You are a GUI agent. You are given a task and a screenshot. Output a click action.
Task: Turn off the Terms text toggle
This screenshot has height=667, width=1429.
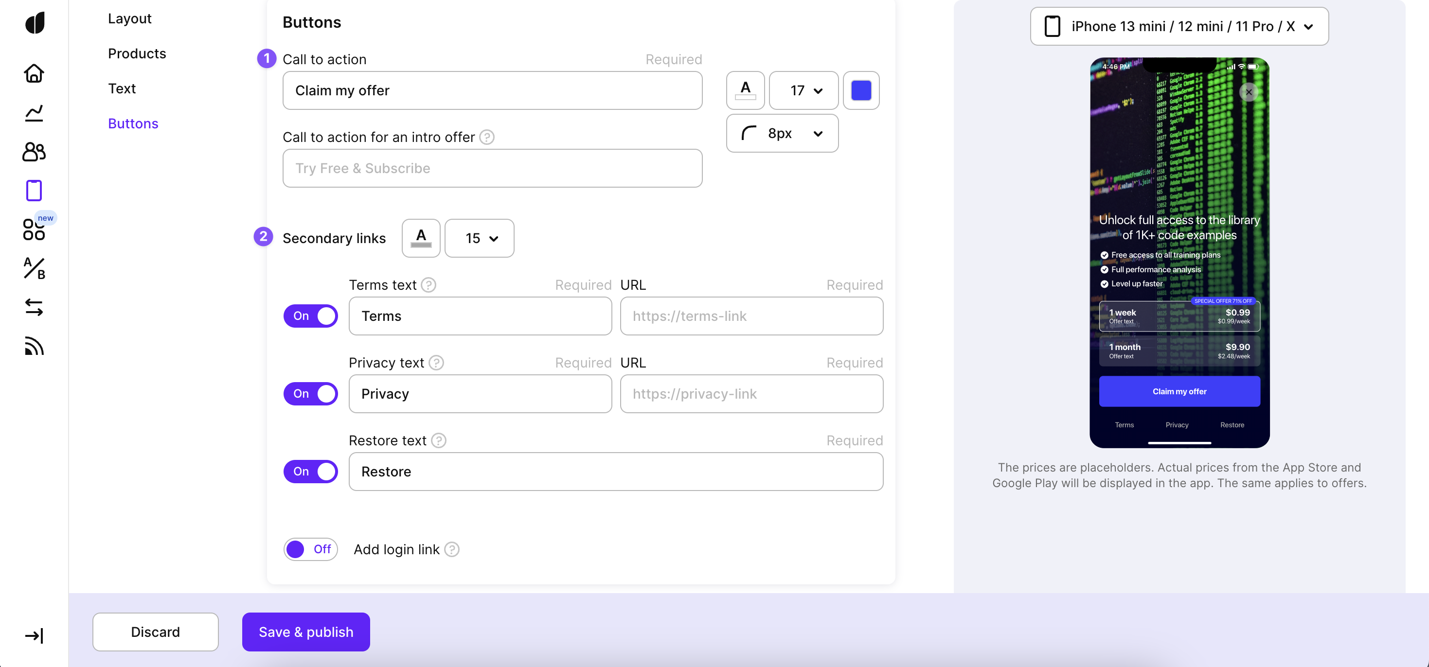[x=311, y=316]
